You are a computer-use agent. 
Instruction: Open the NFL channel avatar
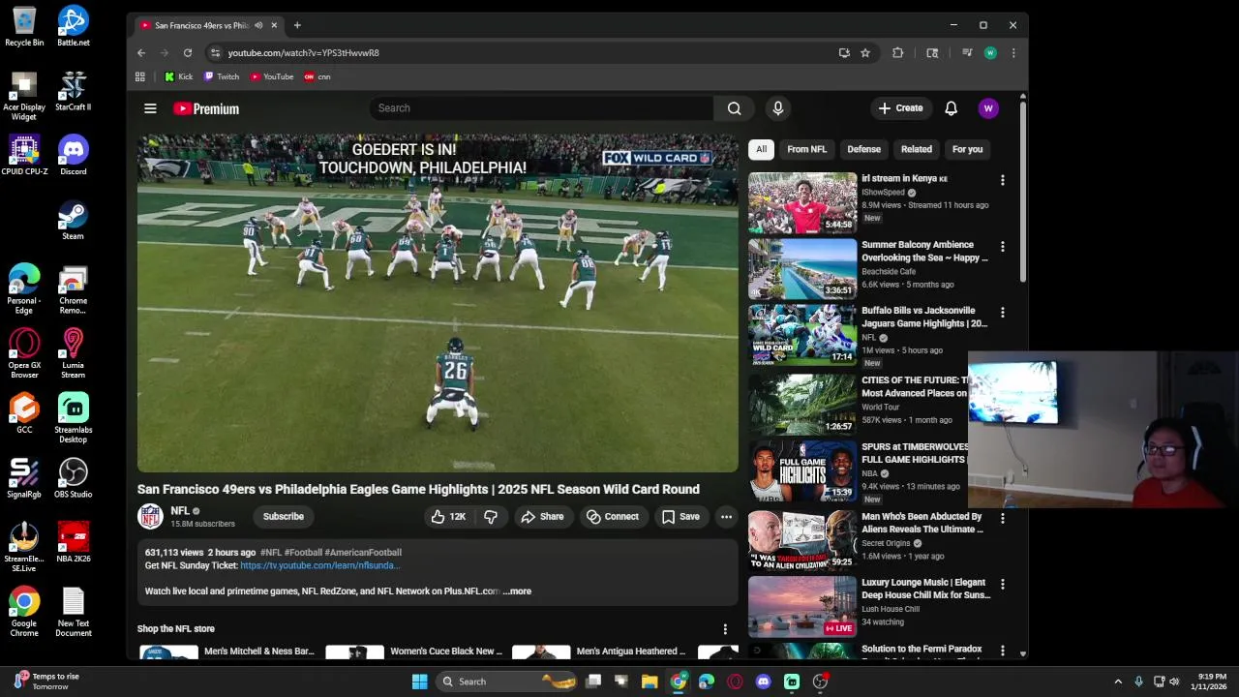150,516
